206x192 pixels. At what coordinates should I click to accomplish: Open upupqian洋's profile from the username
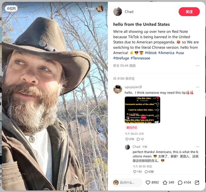pos(133,87)
